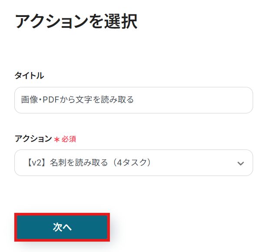The height and width of the screenshot is (252, 267).
Task: Open the アクション dropdown
Action: pos(133,163)
